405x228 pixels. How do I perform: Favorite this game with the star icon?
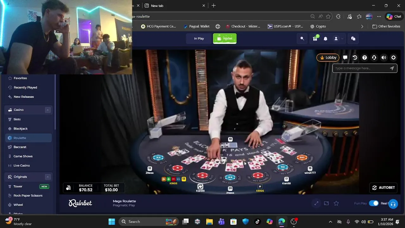point(336,203)
